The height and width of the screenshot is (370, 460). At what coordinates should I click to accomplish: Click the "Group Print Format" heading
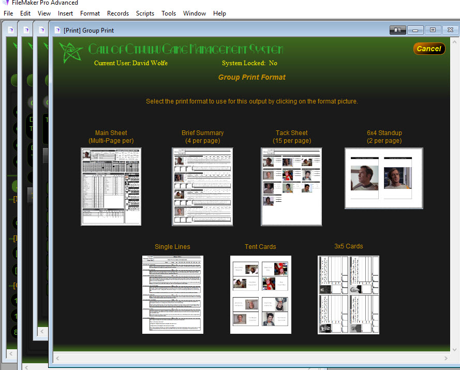point(251,77)
